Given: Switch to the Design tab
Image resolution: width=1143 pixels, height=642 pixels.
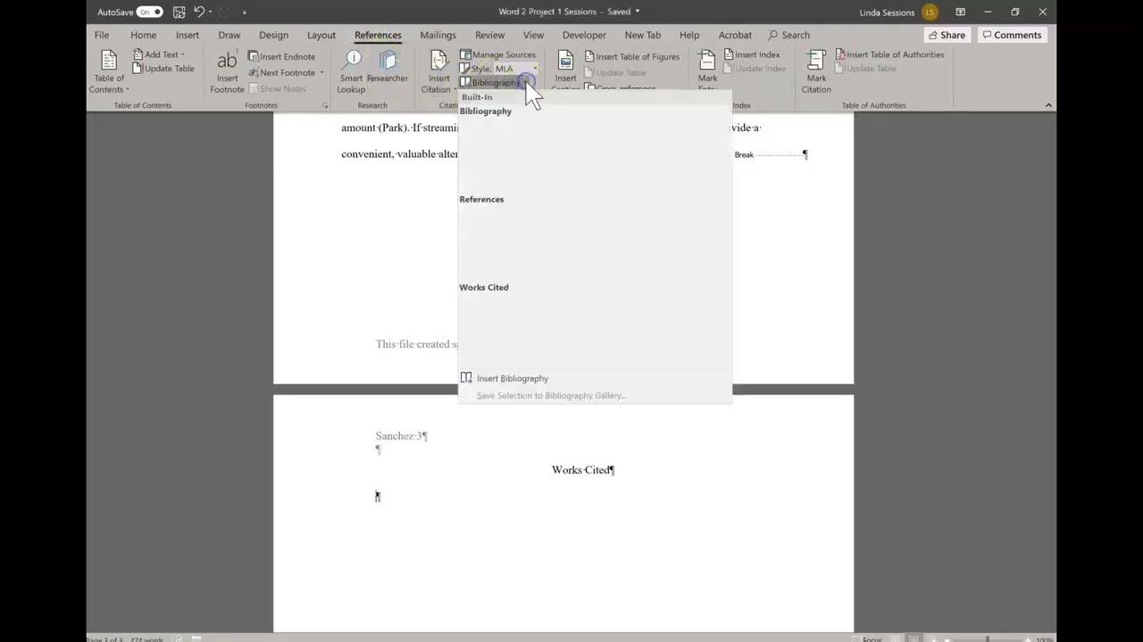Looking at the screenshot, I should [273, 35].
